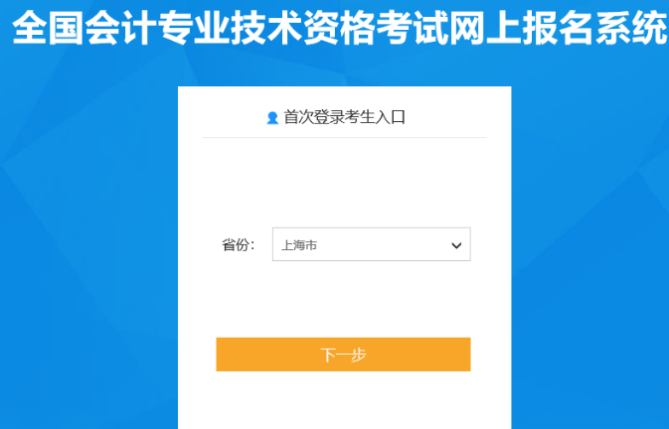Focus the province select box border area
This screenshot has width=669, height=429.
[x=371, y=244]
